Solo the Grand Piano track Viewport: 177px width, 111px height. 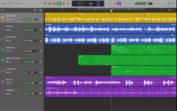[x=10, y=51]
